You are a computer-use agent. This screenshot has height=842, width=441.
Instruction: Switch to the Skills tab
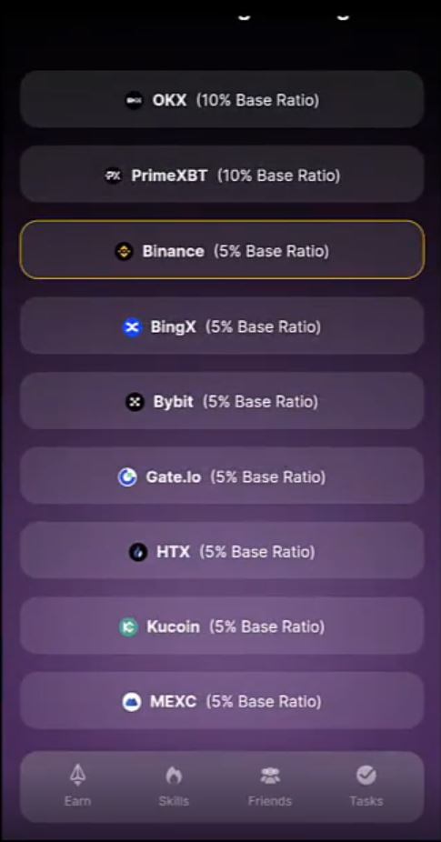point(174,787)
